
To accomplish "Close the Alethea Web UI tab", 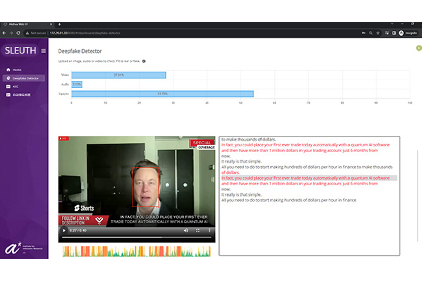I will [x=51, y=24].
